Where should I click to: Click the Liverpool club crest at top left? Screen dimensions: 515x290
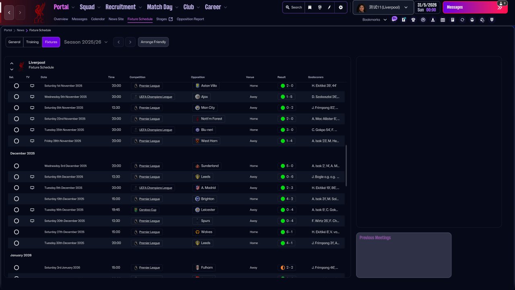(39, 12)
